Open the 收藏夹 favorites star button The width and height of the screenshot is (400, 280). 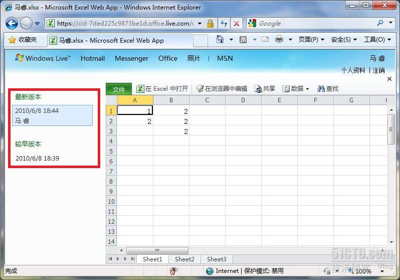click(23, 40)
